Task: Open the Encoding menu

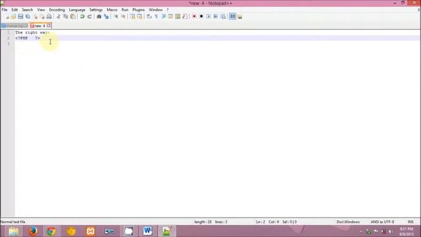Action: click(57, 10)
